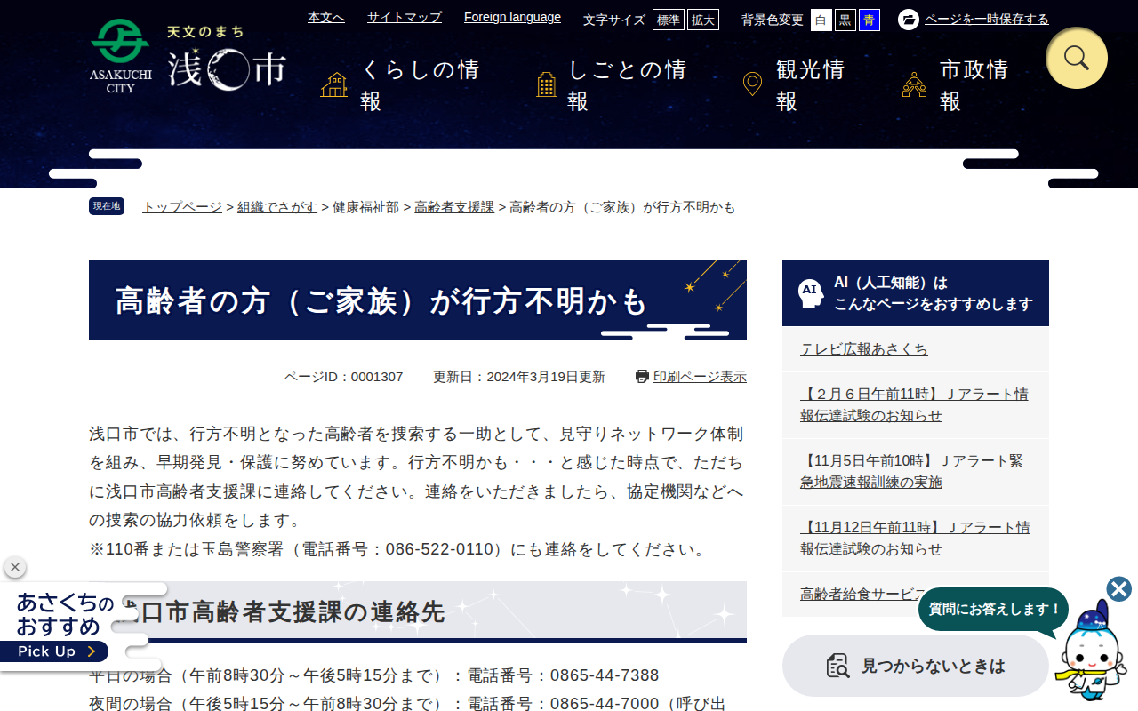
Task: Set text size to 拡大
Action: [x=703, y=20]
